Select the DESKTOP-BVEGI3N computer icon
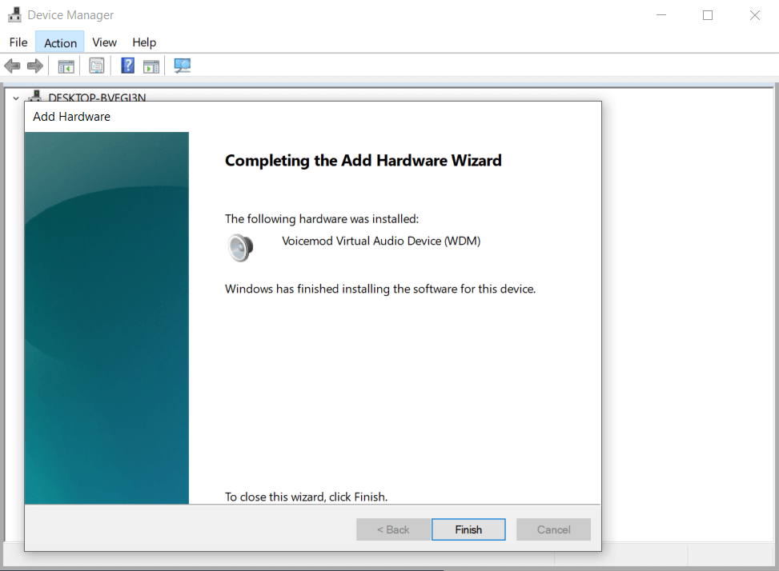779x571 pixels. tap(34, 96)
